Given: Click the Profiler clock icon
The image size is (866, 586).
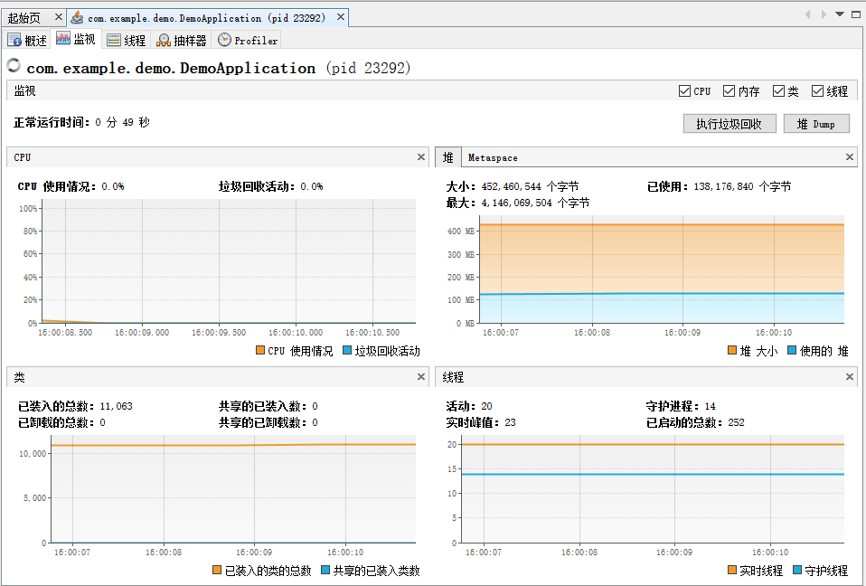Looking at the screenshot, I should [x=224, y=40].
